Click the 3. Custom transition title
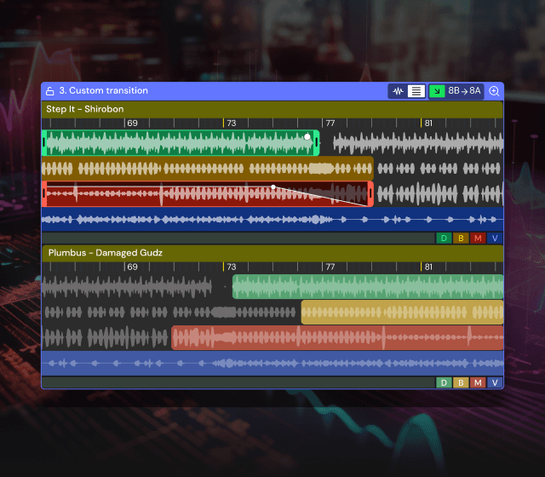545x477 pixels. (x=103, y=91)
